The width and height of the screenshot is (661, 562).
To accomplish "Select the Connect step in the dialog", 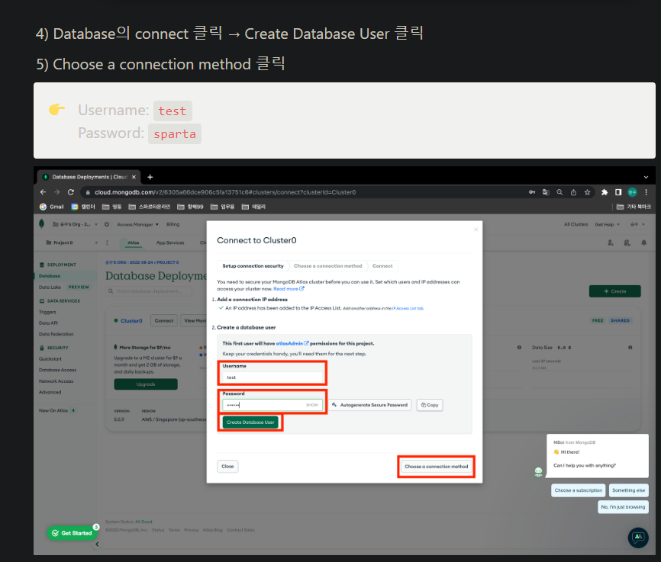I will coord(382,266).
